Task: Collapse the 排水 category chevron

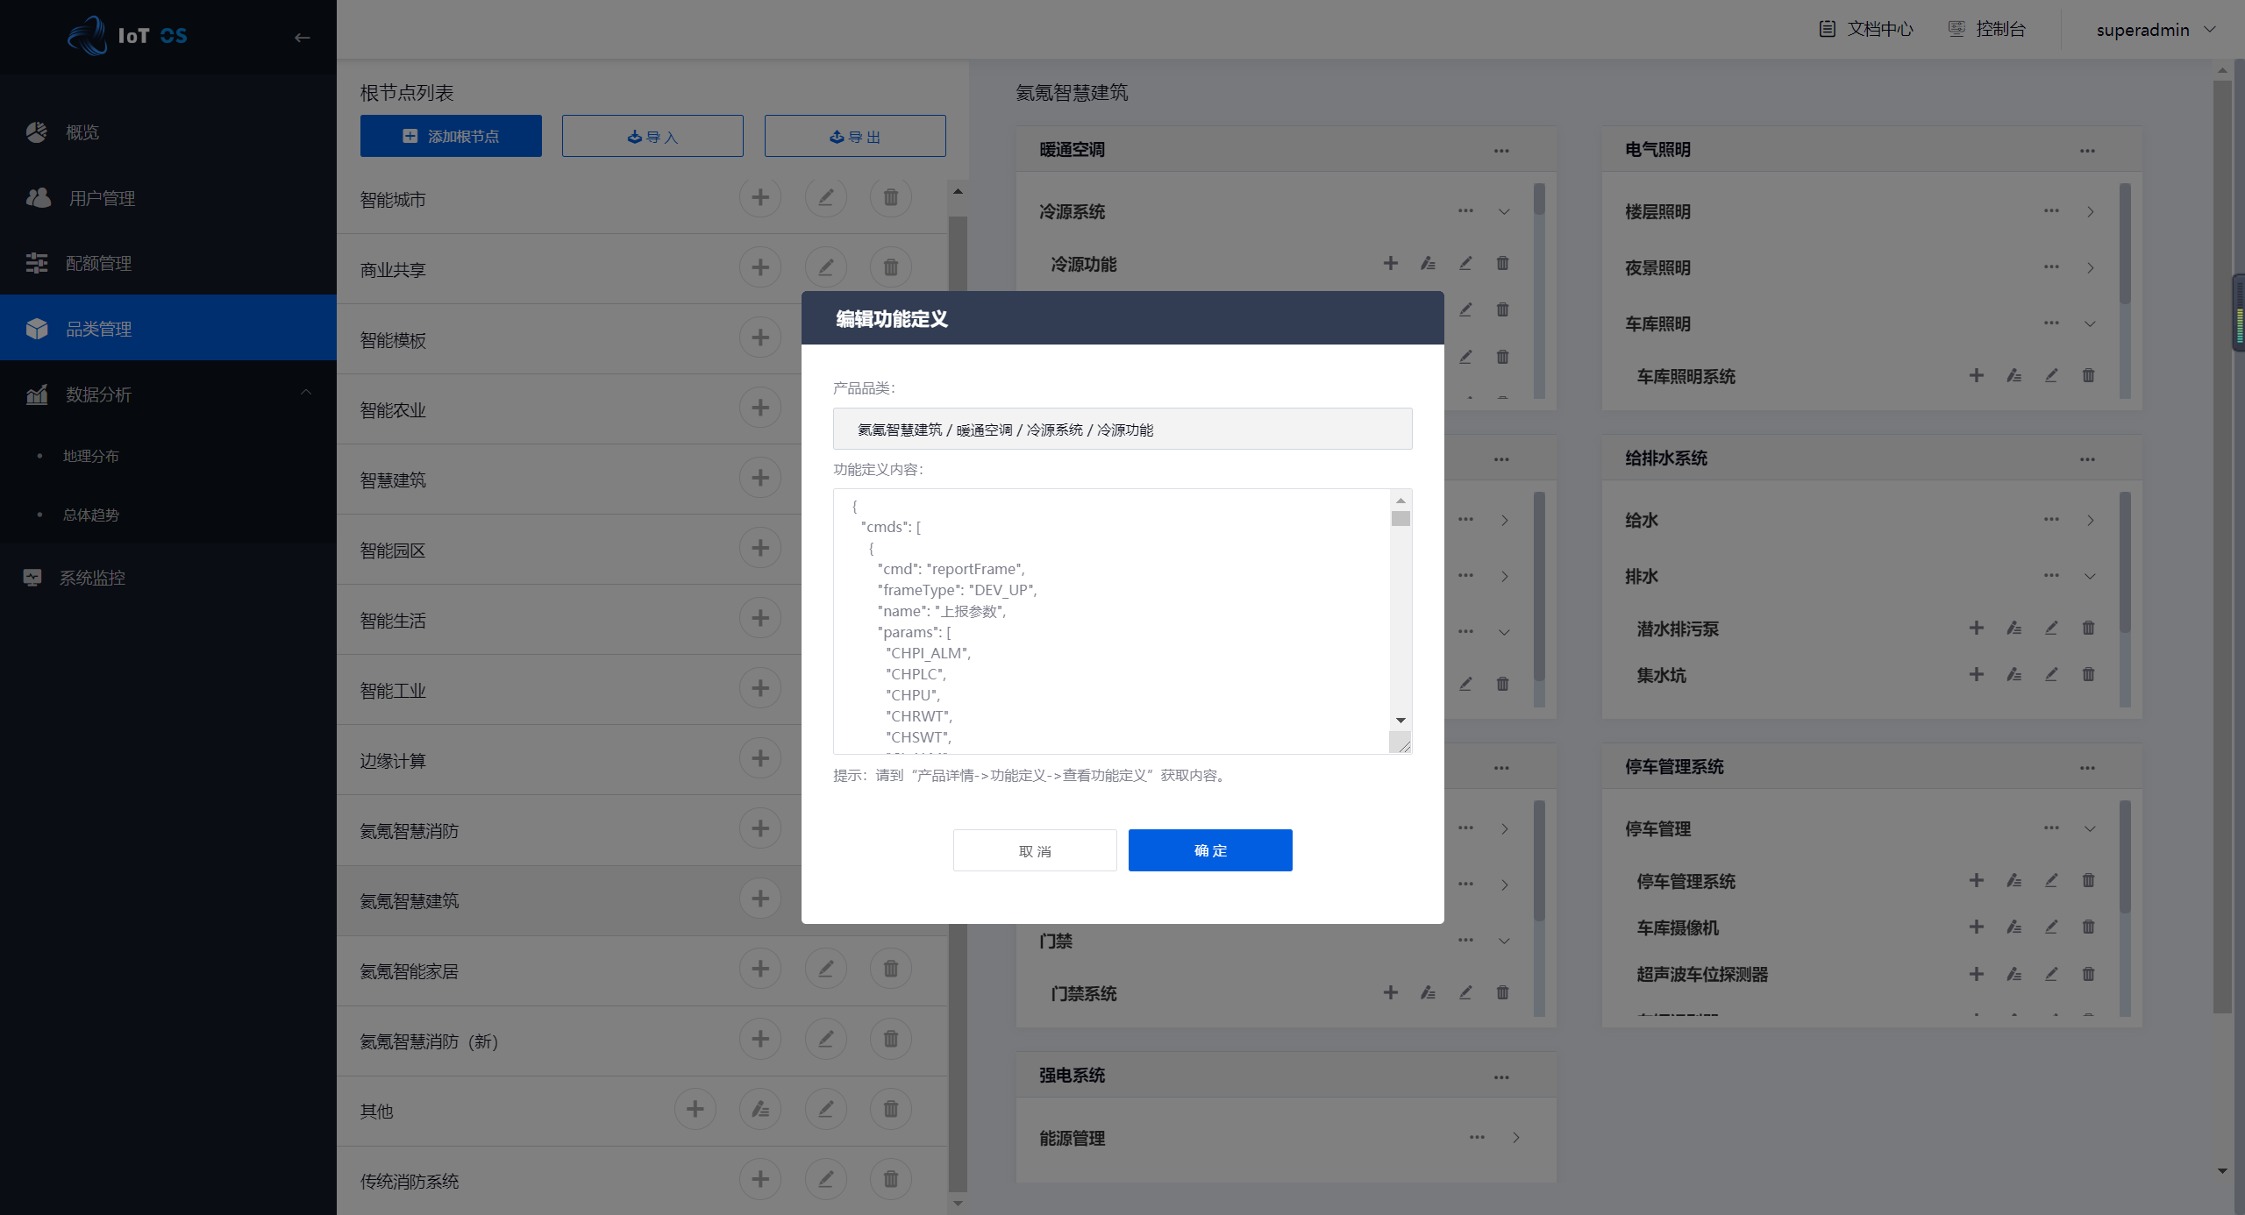Action: click(x=2090, y=576)
